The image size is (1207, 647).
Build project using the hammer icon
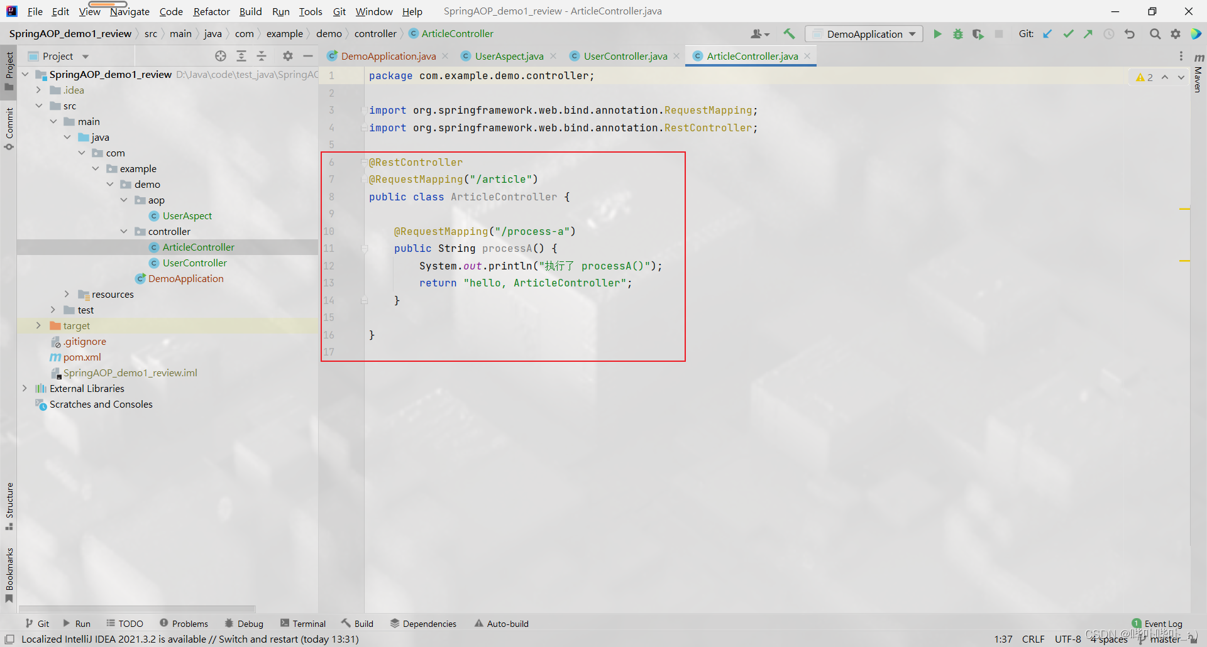(789, 34)
